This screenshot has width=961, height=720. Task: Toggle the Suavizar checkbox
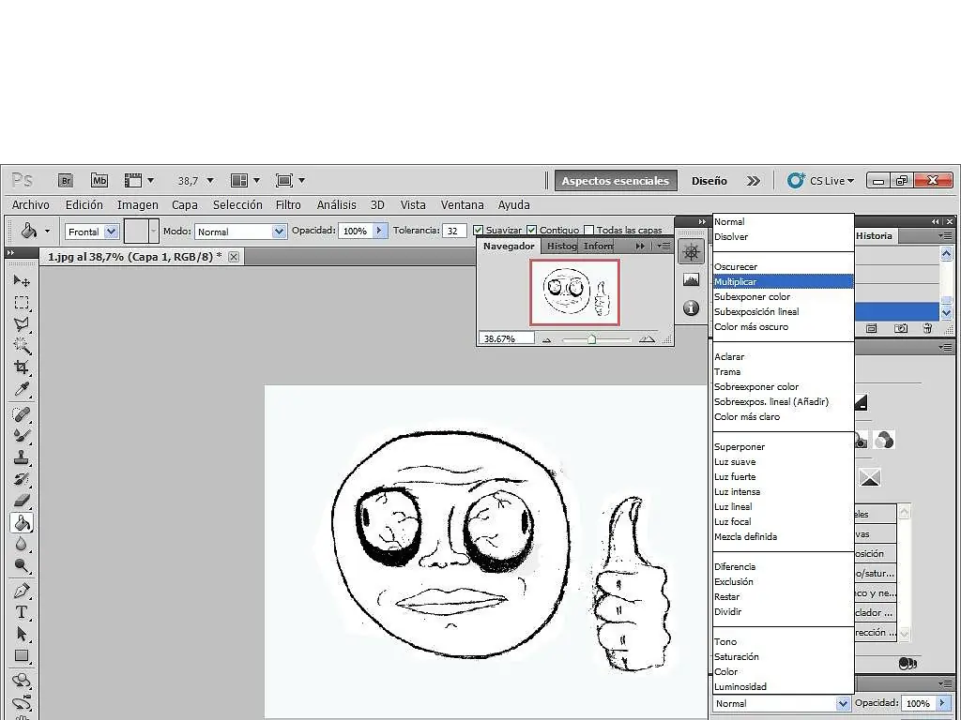tap(478, 231)
